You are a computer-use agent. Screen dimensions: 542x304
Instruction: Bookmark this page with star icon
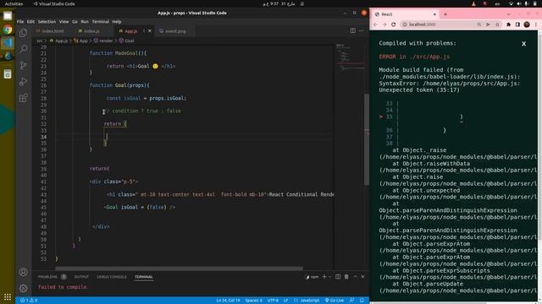click(x=497, y=24)
